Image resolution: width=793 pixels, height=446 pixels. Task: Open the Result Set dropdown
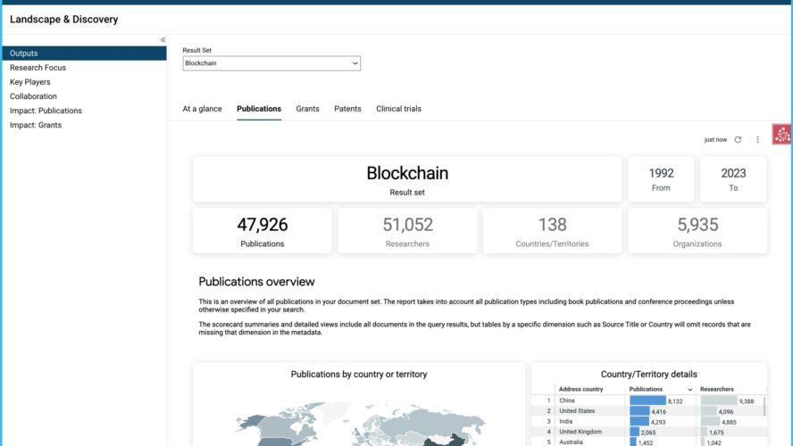[x=271, y=63]
